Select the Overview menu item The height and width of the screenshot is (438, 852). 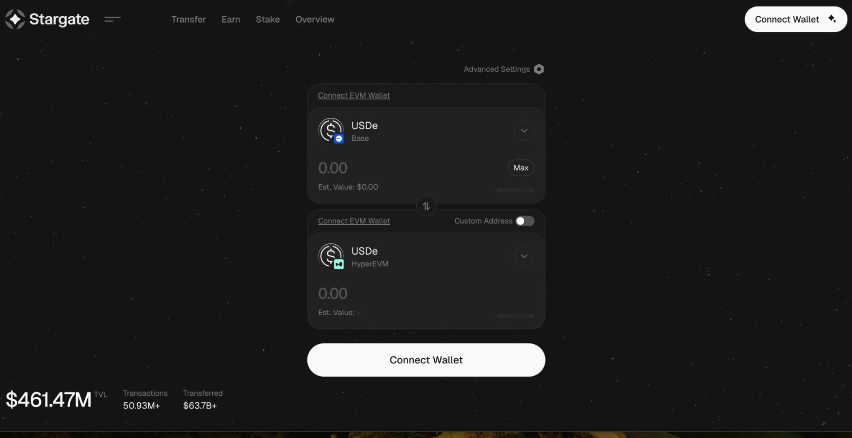coord(315,19)
